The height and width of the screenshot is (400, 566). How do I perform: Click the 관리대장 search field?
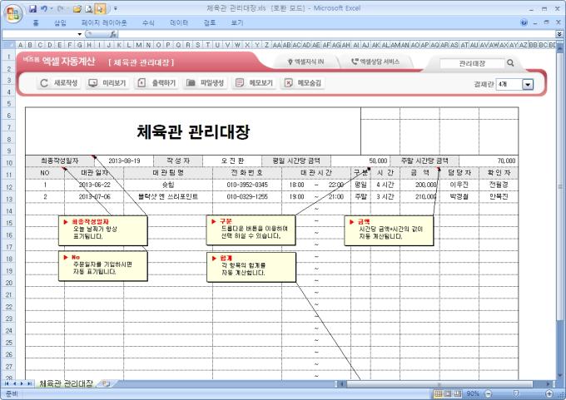click(472, 63)
